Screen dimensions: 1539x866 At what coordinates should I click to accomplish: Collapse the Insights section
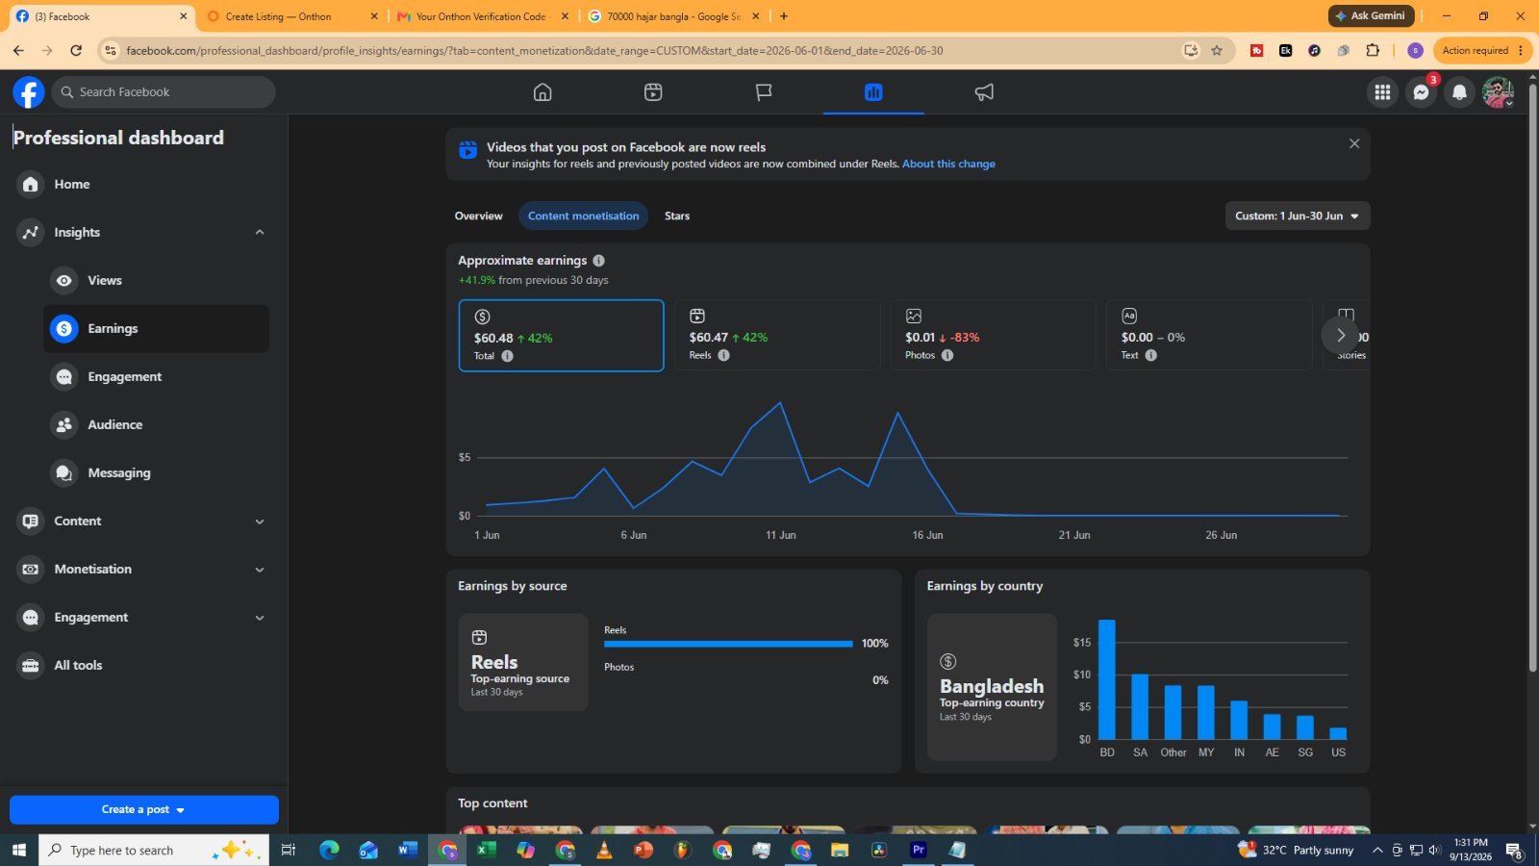(x=260, y=232)
